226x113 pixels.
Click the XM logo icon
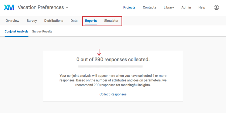[9, 7]
